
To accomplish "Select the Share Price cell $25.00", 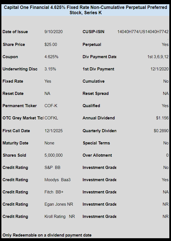I will [51, 45].
